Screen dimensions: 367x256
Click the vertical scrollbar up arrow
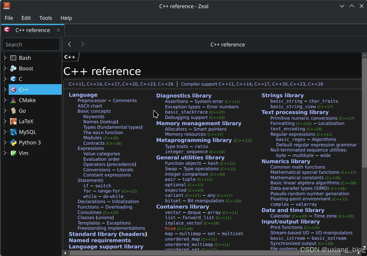tap(364, 55)
